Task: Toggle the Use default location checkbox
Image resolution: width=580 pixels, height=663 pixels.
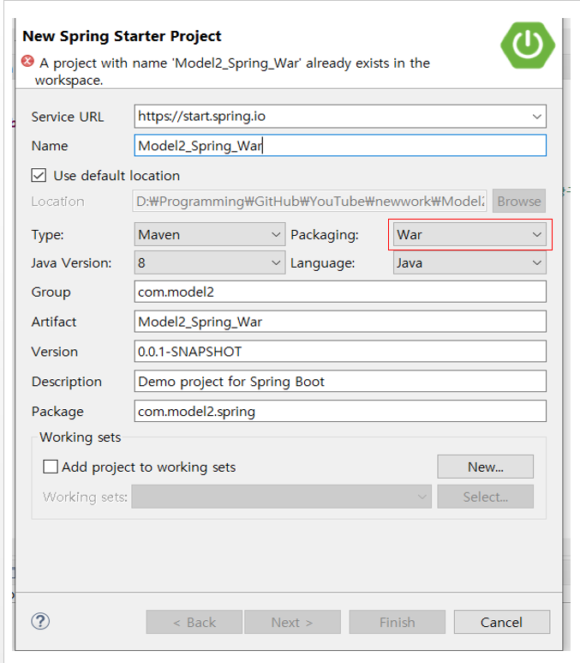Action: pos(39,175)
